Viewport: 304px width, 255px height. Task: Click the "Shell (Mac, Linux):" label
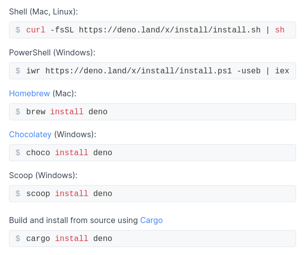coord(43,11)
